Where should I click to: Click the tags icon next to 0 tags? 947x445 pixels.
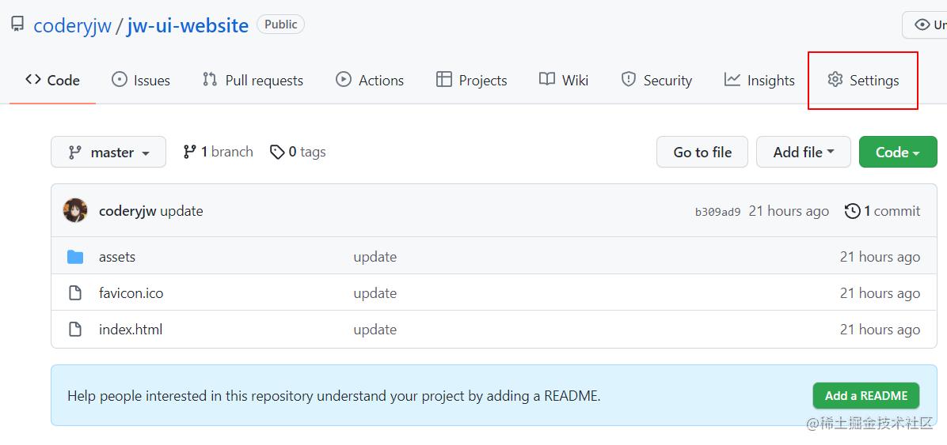pos(277,152)
